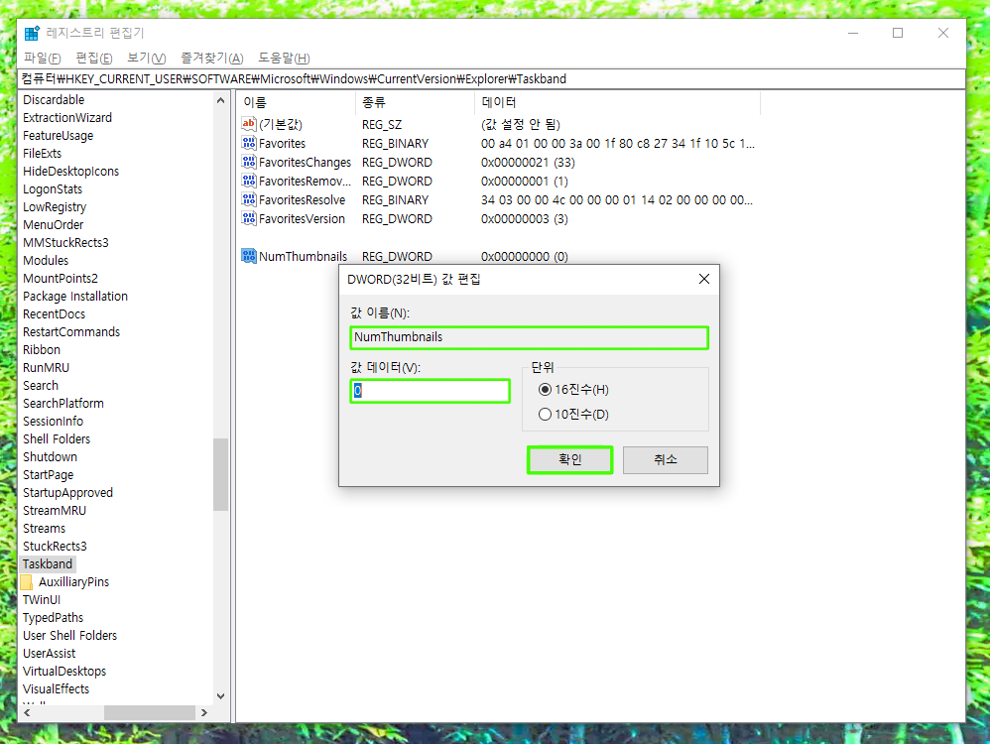Image resolution: width=990 pixels, height=744 pixels.
Task: Select the Favorites binary value icon
Action: click(249, 143)
